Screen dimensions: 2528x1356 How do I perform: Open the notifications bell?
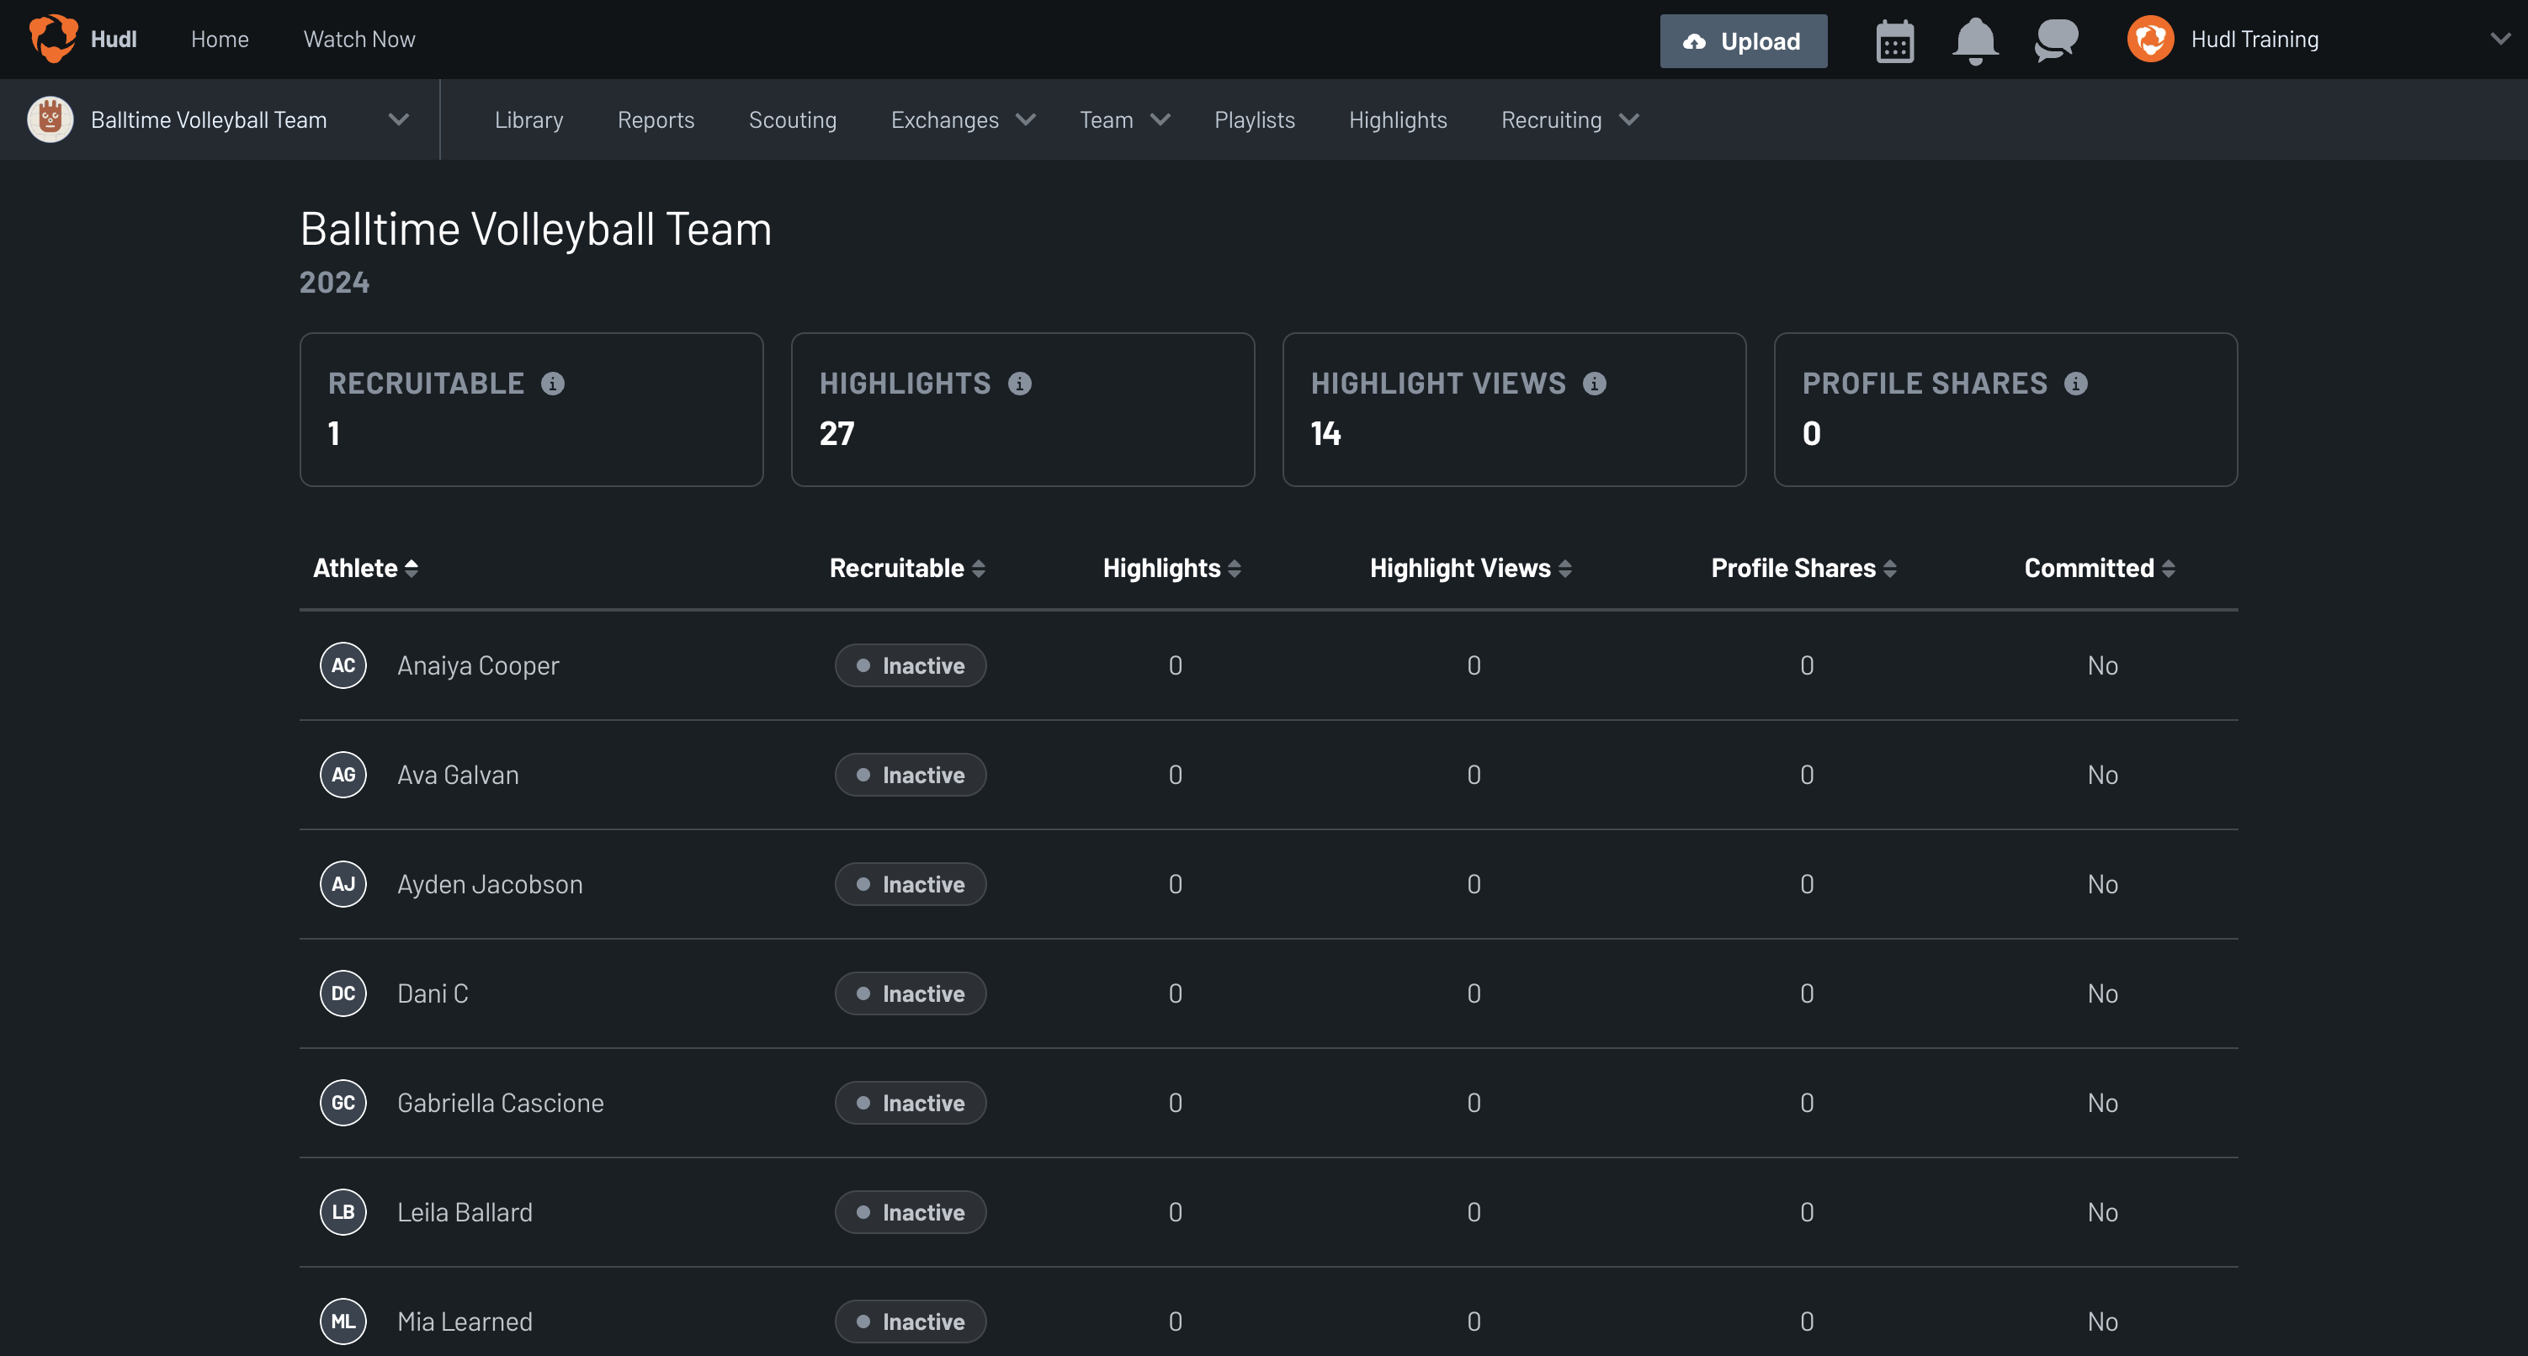(x=1974, y=41)
